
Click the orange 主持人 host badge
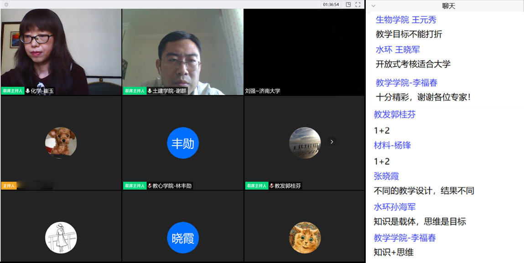pyautogui.click(x=9, y=186)
